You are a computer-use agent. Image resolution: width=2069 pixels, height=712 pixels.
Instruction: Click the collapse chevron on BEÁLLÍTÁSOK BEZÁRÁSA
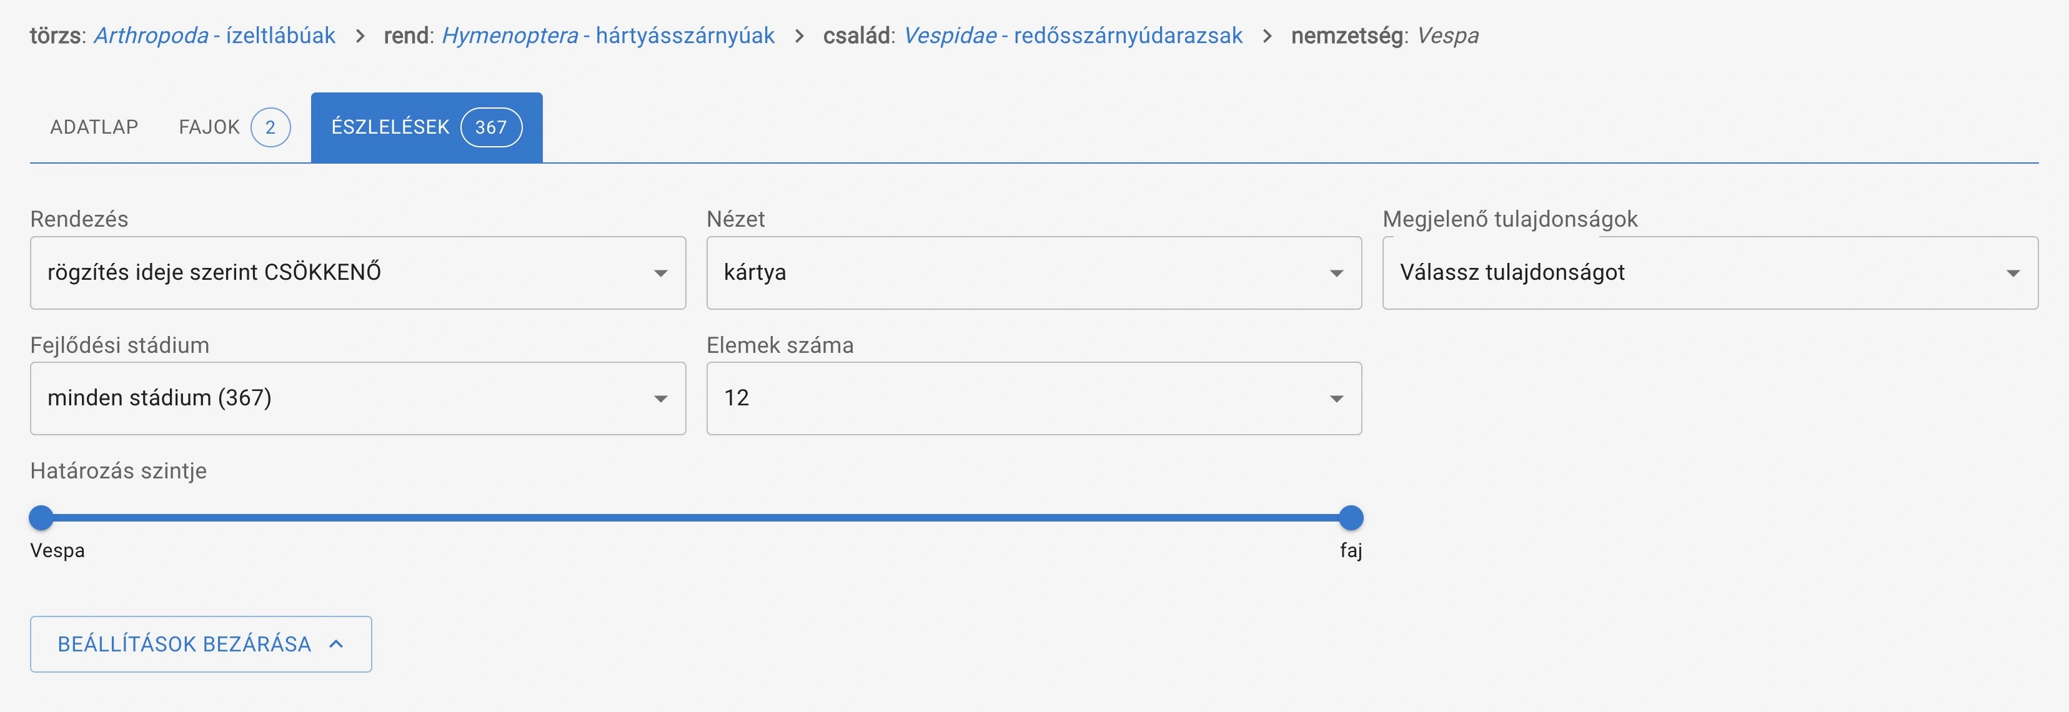[x=337, y=644]
